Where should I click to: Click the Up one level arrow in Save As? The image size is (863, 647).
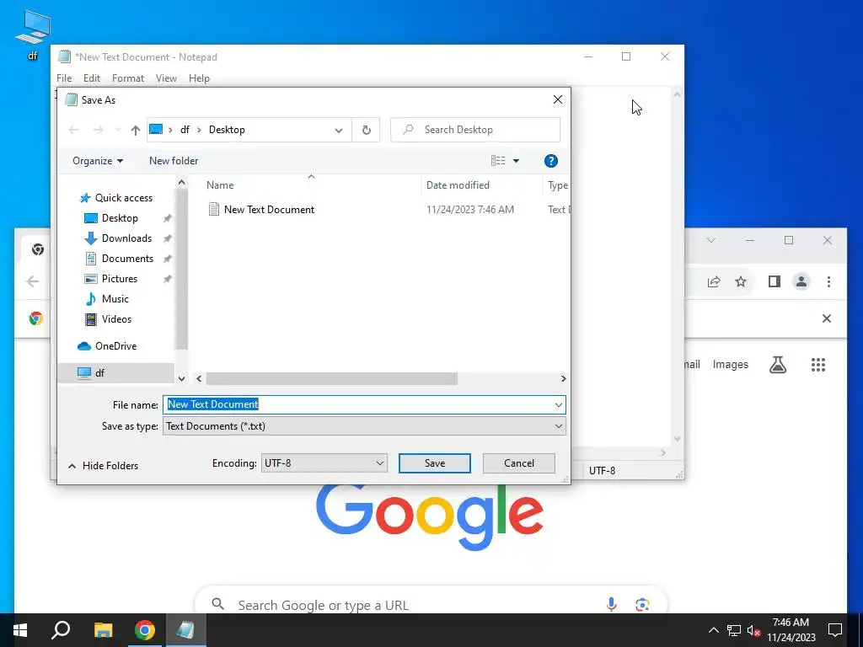coord(136,130)
